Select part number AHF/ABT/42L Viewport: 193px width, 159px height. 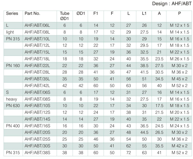pos(37,85)
